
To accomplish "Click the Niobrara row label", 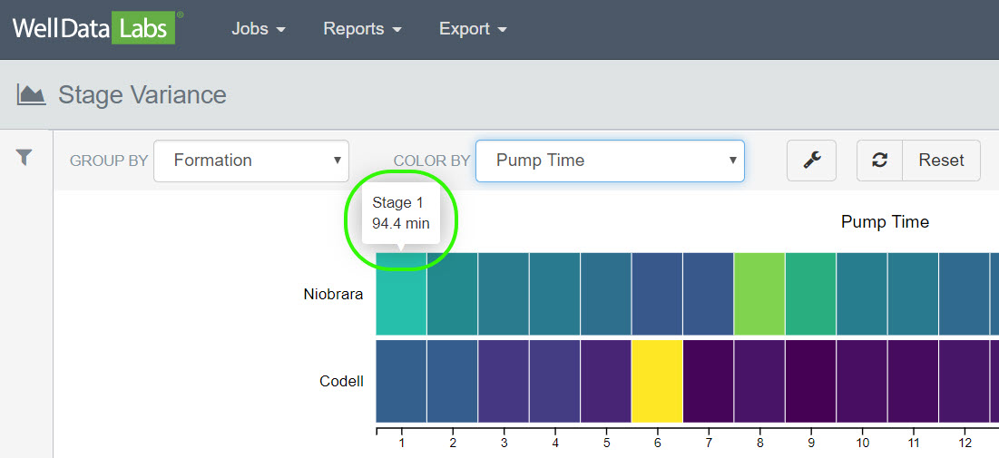I will (333, 294).
